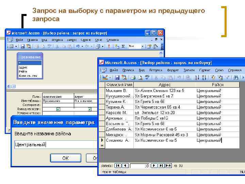Click the file search icon beside Save in design window
The width and height of the screenshot is (245, 184).
[29, 46]
